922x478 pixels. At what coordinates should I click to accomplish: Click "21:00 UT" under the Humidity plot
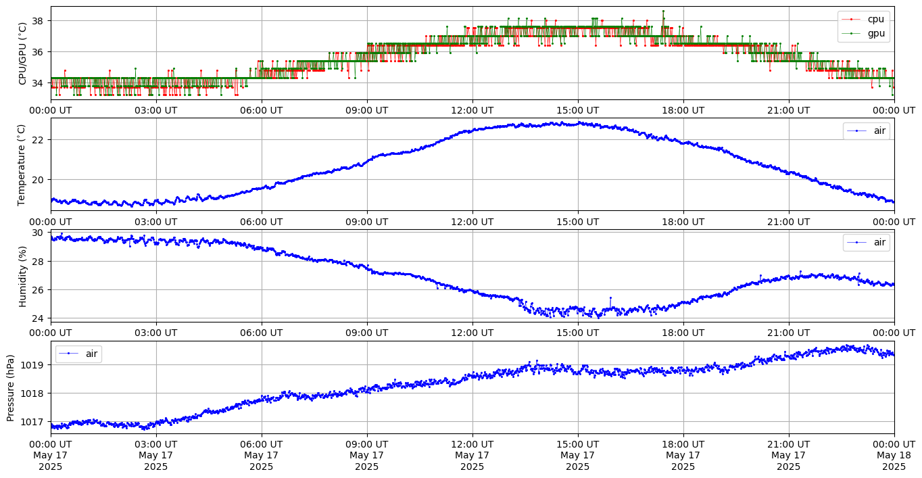coord(789,333)
